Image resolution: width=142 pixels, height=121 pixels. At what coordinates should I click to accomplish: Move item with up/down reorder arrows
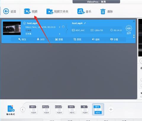tap(134, 36)
